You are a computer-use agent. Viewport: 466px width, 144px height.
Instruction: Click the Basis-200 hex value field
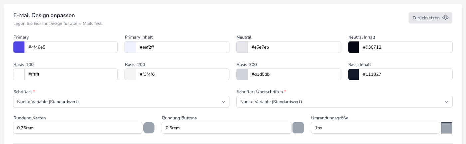[182, 74]
